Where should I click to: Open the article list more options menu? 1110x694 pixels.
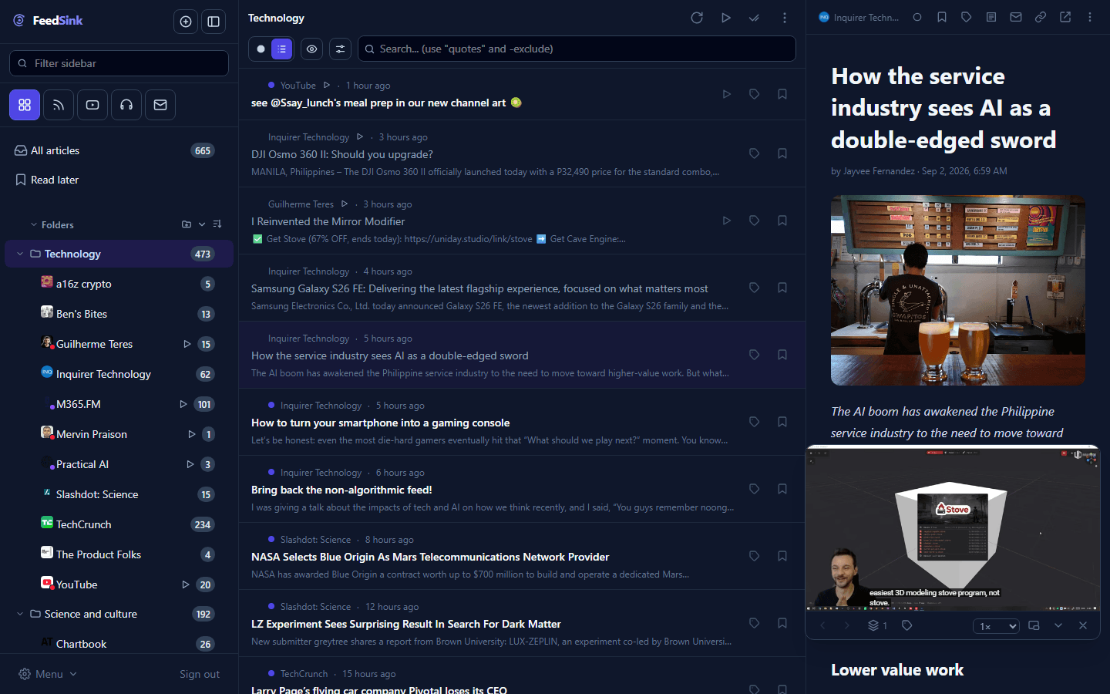(x=785, y=18)
